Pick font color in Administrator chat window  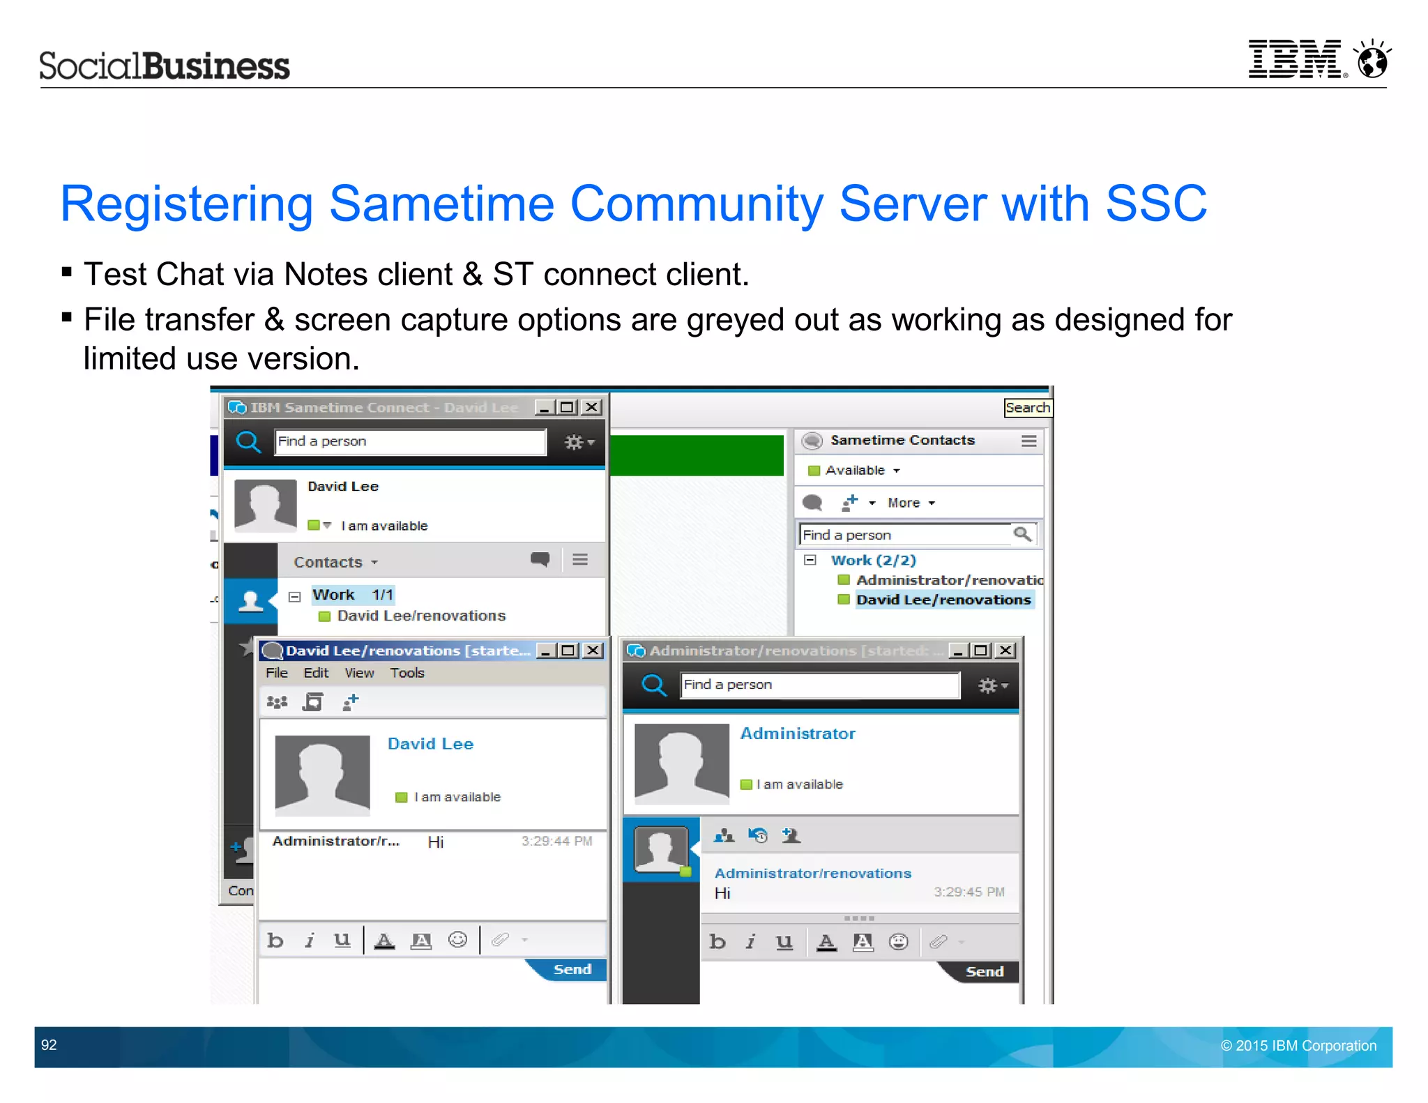826,943
